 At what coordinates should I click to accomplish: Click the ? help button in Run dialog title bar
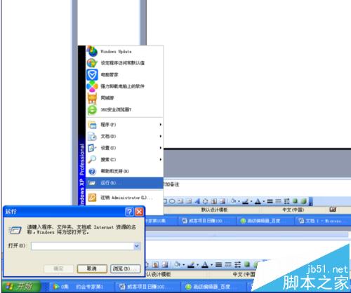point(129,212)
